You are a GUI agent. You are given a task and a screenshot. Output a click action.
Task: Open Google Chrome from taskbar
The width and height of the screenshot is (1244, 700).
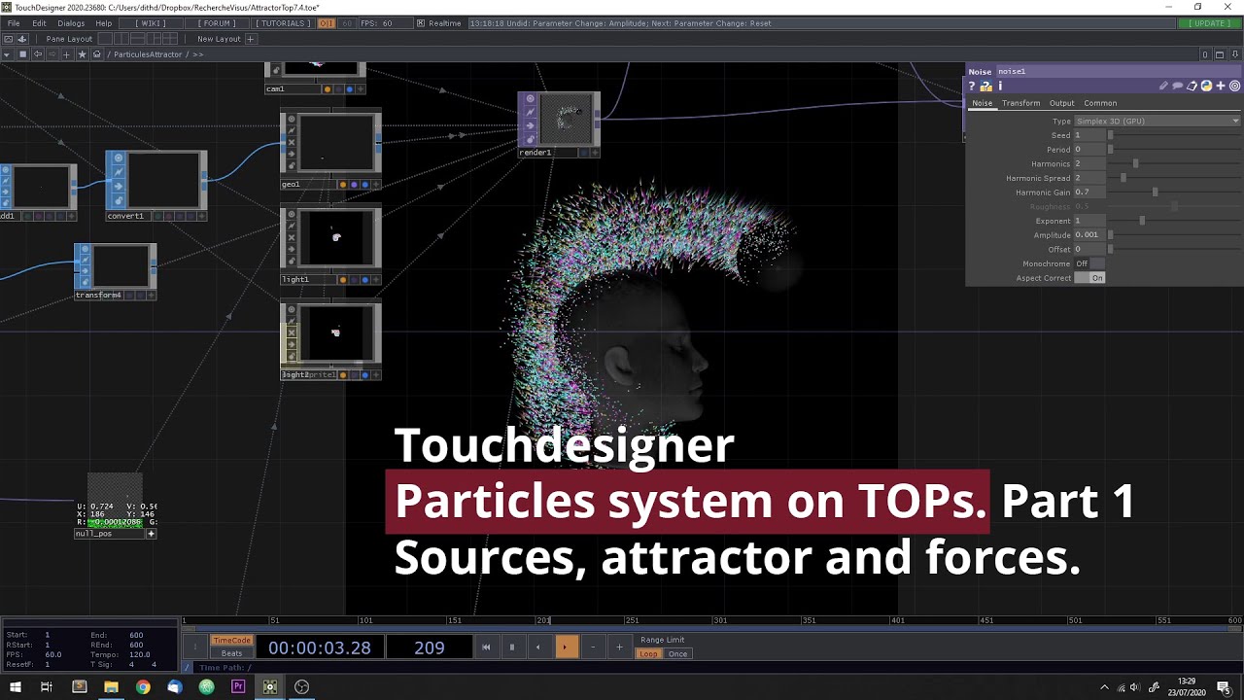tap(143, 686)
